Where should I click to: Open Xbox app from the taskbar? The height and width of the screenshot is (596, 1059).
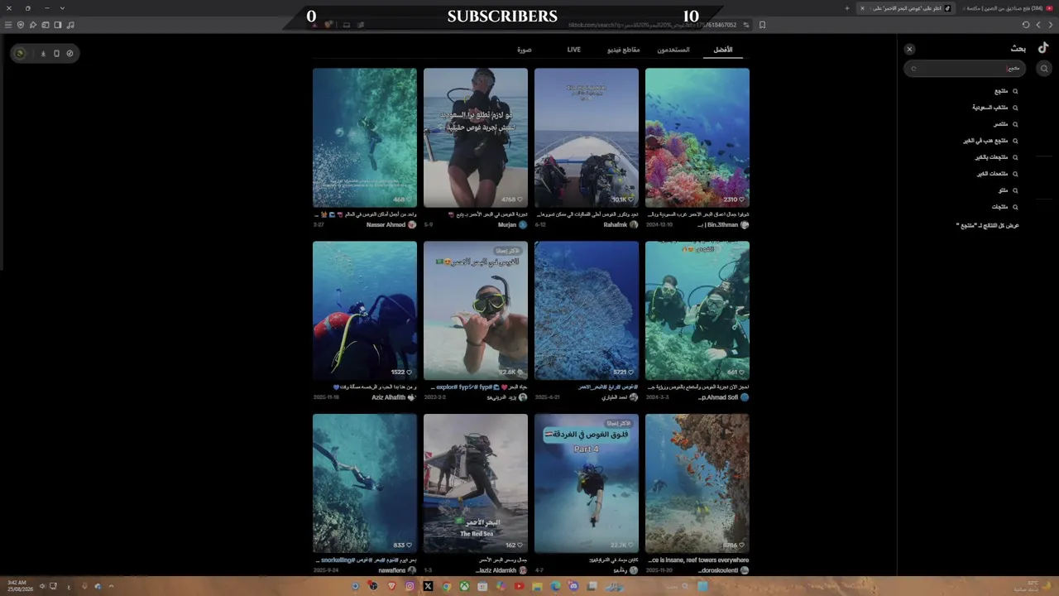tap(464, 586)
